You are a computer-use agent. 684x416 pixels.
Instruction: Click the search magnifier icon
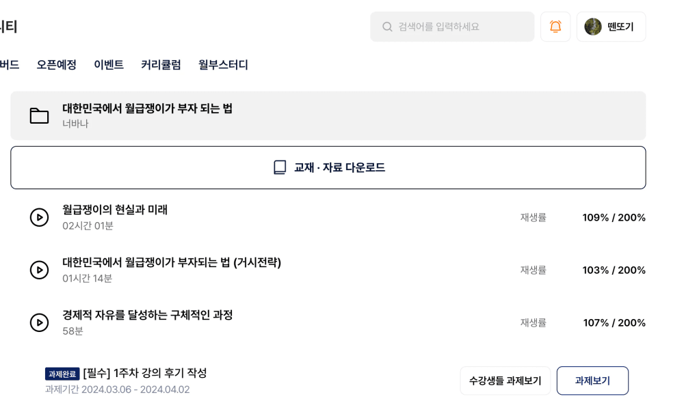pyautogui.click(x=387, y=27)
